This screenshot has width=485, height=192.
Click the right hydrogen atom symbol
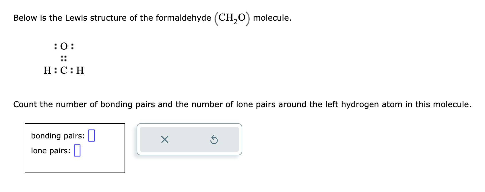click(81, 70)
